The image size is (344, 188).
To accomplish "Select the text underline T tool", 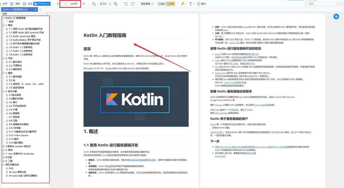I will click(191, 4).
